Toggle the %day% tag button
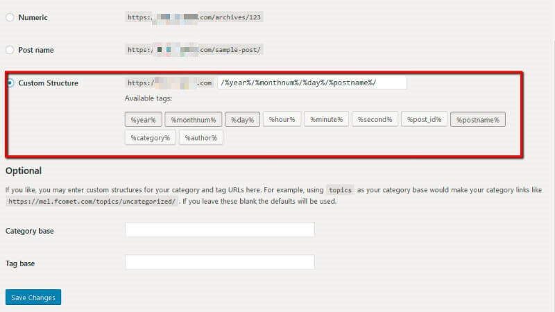 click(242, 119)
